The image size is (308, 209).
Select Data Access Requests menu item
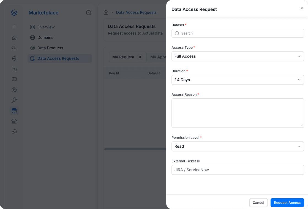pos(60,58)
